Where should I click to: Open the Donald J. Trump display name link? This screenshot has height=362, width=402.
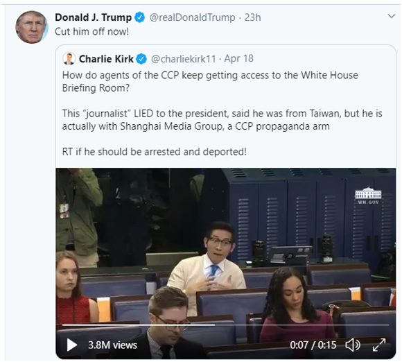(94, 17)
